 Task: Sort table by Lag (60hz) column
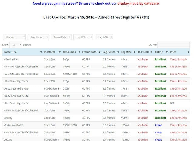point(111,52)
